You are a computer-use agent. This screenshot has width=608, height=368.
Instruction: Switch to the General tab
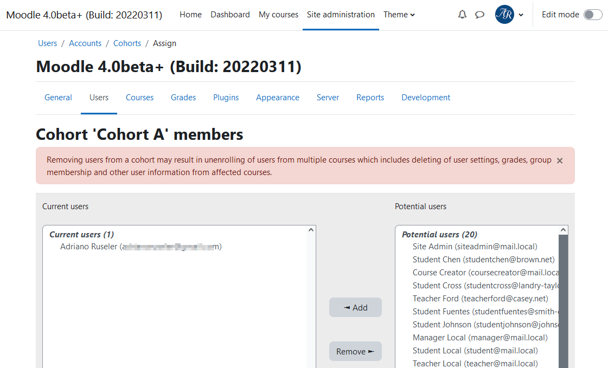coord(58,98)
